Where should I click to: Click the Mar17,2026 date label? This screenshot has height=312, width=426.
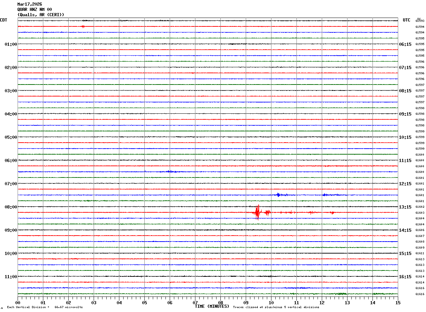30,4
